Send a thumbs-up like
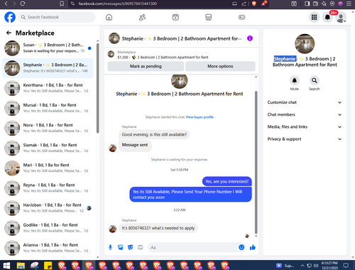Image resolution: width=355 pixels, height=270 pixels. point(253,247)
